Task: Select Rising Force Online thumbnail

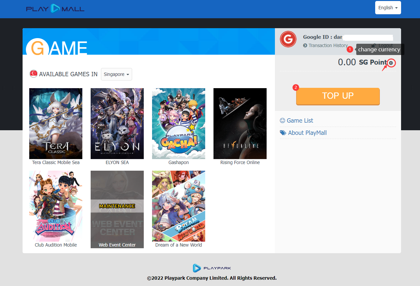Action: (x=240, y=124)
